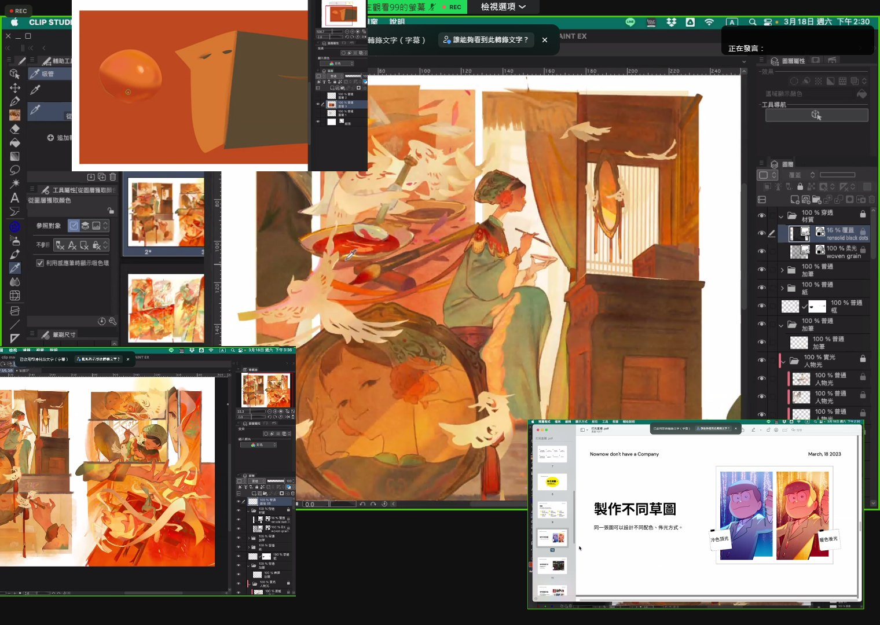Select the Text tool (A icon)
880x625 pixels.
tap(14, 198)
